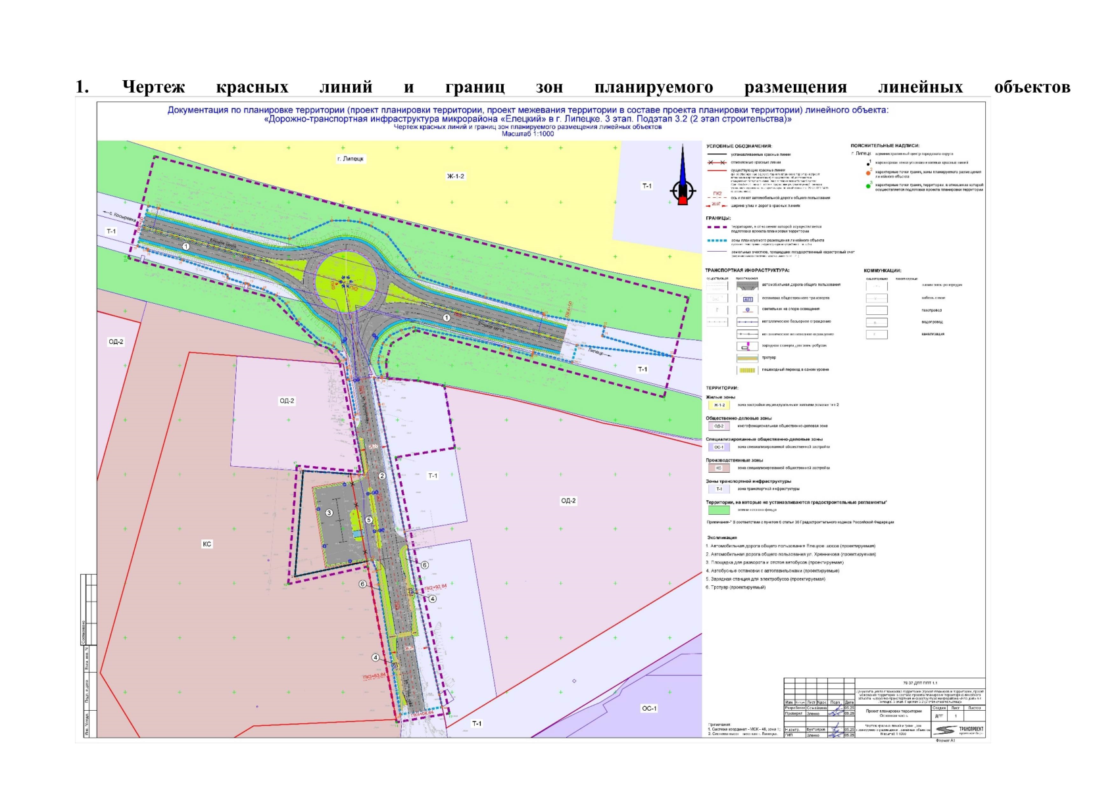Click the crossed-out red line legend symbol

[716, 162]
